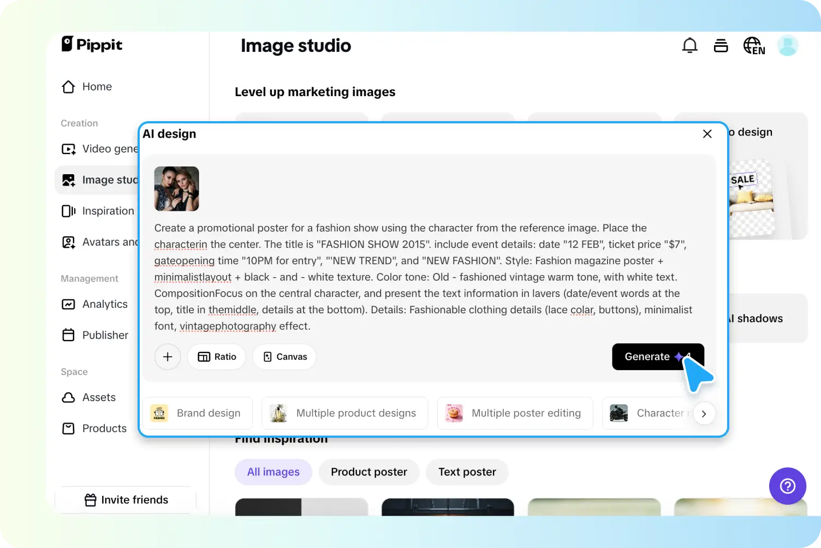
Task: Click the Generate button
Action: click(647, 356)
